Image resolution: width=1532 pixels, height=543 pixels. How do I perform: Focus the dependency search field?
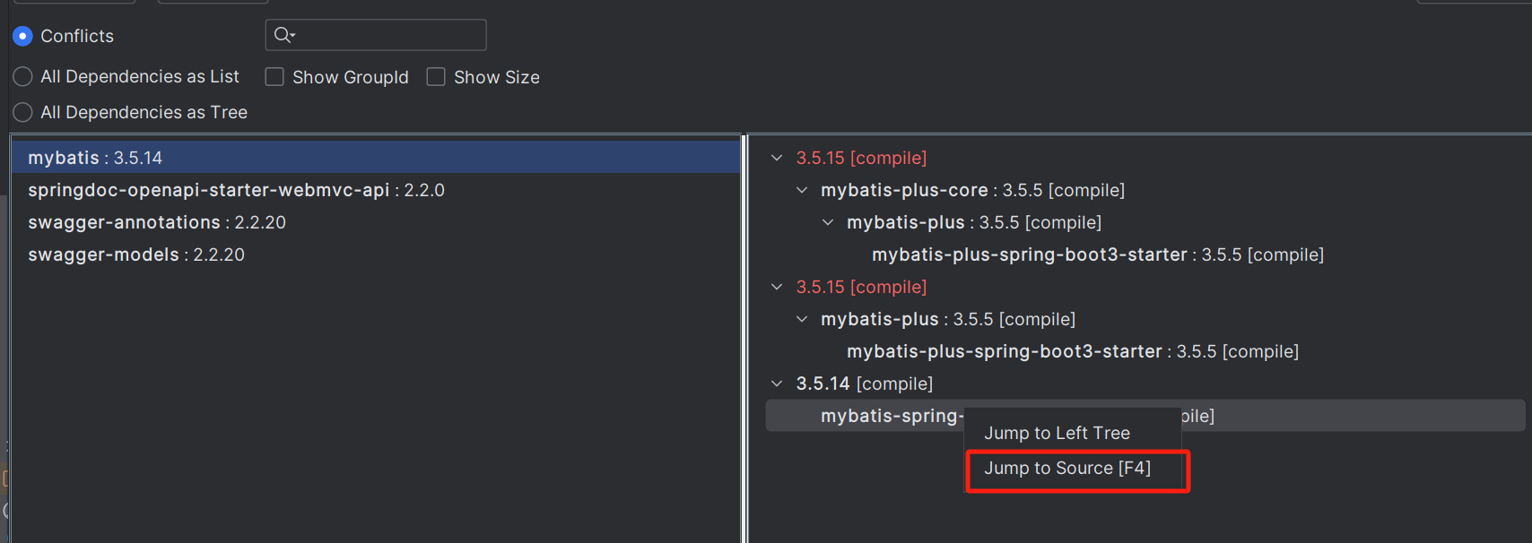pyautogui.click(x=376, y=35)
